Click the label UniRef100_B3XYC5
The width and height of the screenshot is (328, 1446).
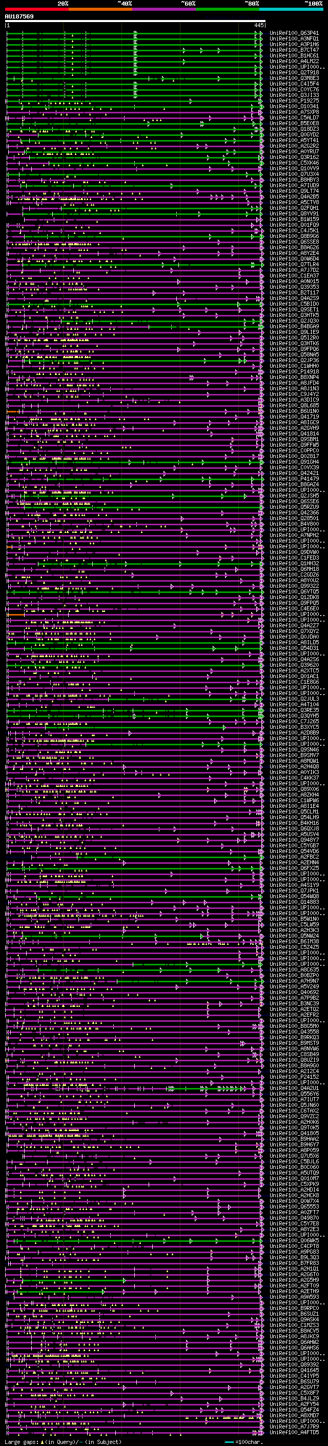coord(294,727)
